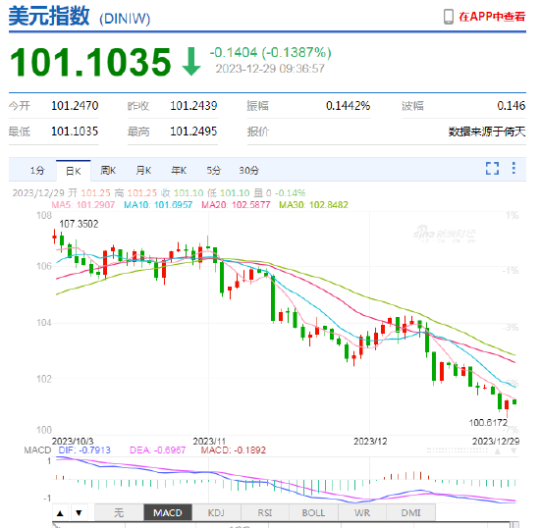Switch to the 1分 chart tab
Screen dimensions: 540x528
pos(37,171)
